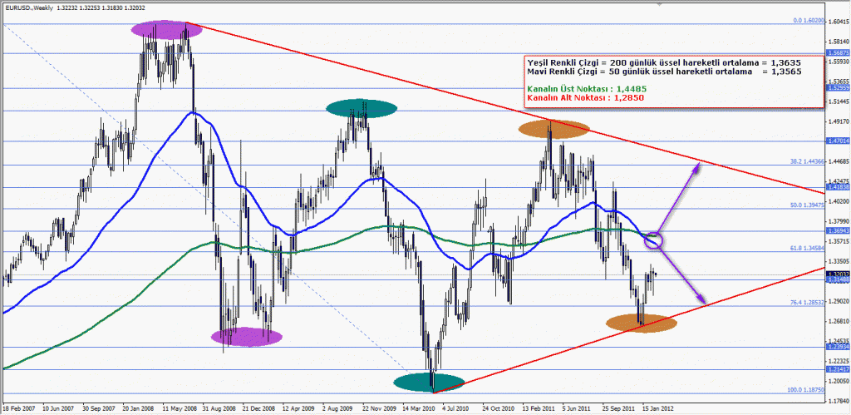This screenshot has height=415, width=851.
Task: Click the price axis value 1.55930
Action: [x=839, y=62]
